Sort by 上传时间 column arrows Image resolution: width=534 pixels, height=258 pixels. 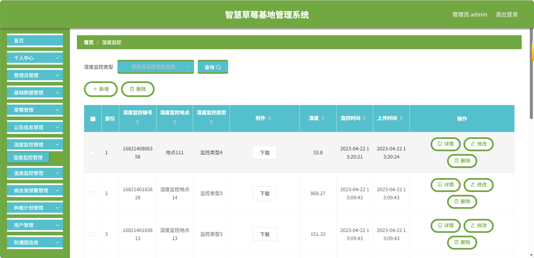(x=401, y=118)
